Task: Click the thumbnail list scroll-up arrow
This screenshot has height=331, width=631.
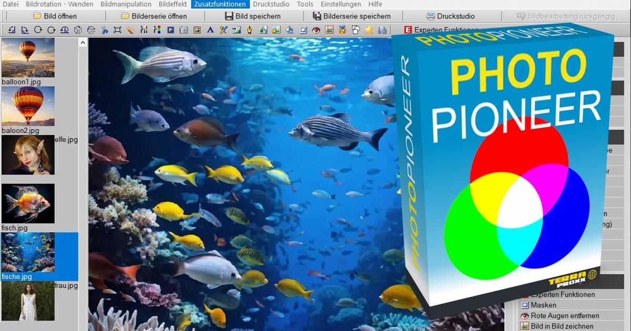Action: coord(82,43)
